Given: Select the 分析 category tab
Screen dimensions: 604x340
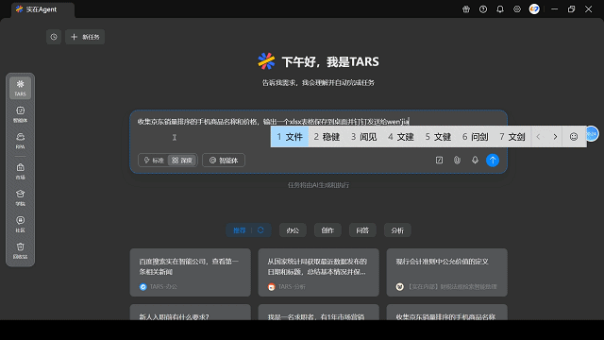Looking at the screenshot, I should point(397,230).
